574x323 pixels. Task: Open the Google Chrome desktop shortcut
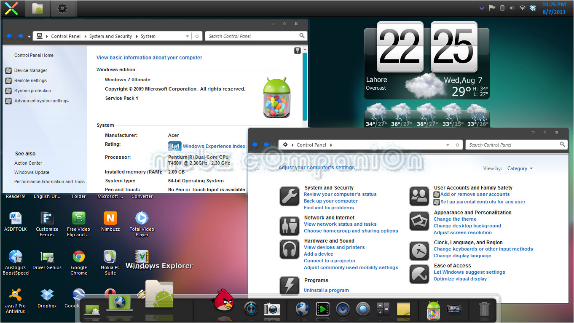tap(79, 263)
